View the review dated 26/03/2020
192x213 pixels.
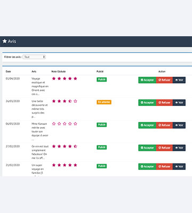tap(179, 103)
